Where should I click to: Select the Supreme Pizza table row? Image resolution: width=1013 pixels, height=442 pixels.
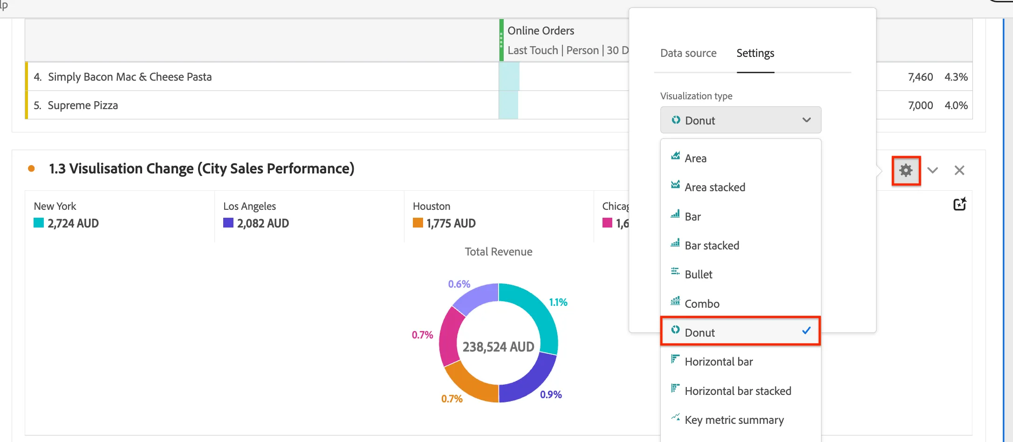[326, 105]
